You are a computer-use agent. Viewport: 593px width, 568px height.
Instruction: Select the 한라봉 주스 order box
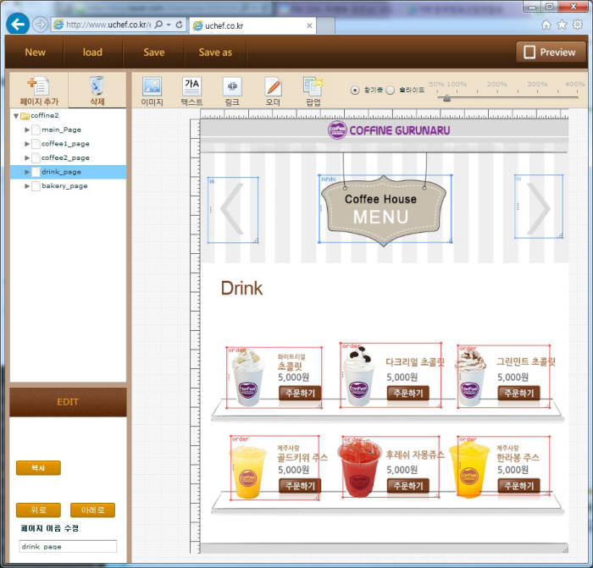[x=503, y=466]
